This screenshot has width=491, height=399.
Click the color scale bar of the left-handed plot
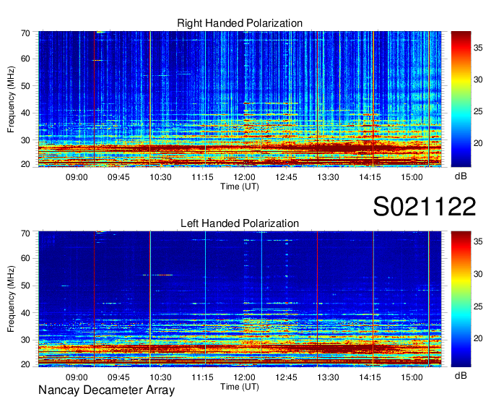tap(461, 299)
